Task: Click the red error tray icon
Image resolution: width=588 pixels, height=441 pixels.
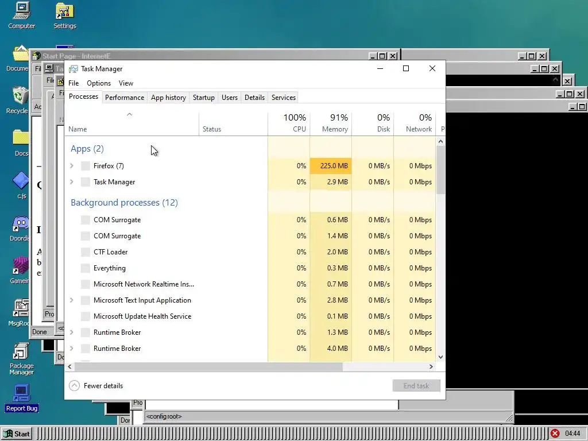Action: 555,434
